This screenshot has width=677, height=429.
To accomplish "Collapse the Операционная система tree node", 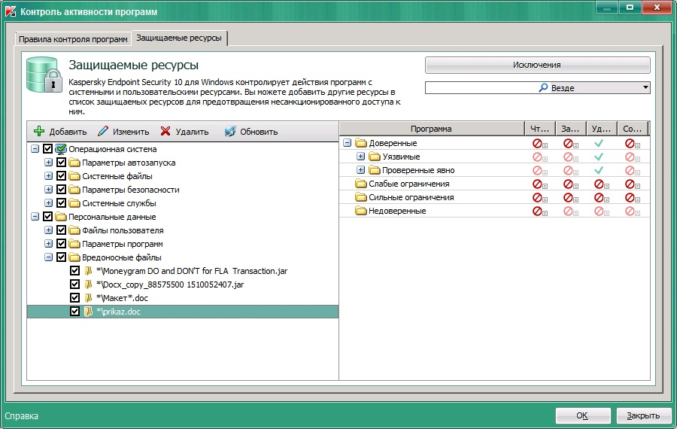I will (35, 149).
